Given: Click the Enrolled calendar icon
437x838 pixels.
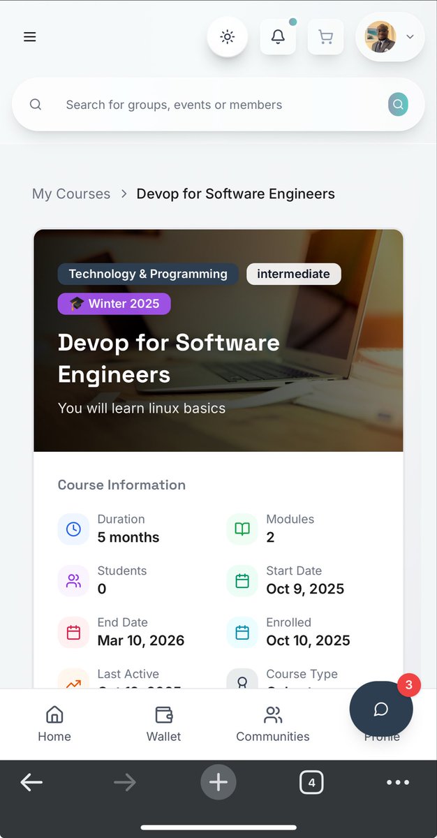Looking at the screenshot, I should pos(242,632).
